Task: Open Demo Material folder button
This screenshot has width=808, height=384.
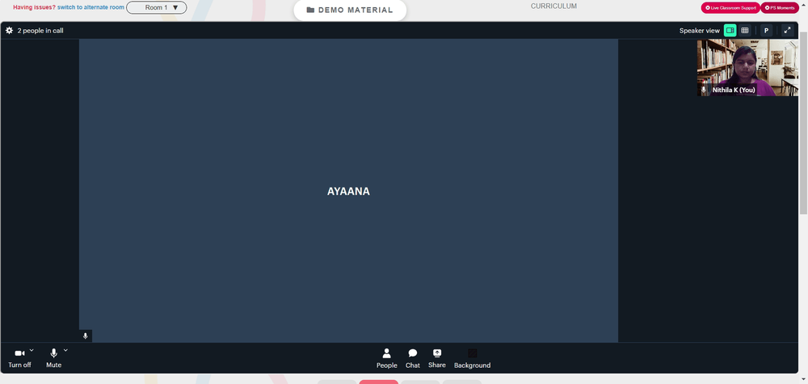Action: [x=350, y=10]
